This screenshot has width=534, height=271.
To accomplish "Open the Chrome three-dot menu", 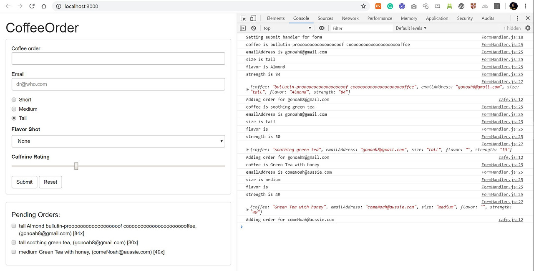I will (525, 6).
